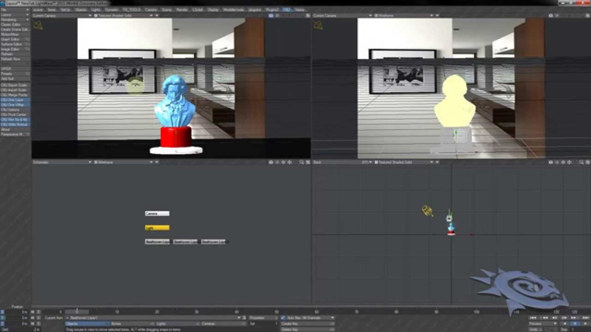The width and height of the screenshot is (591, 332).
Task: Open the Current Item dropdown listing Beethoven Layer1
Action: click(x=153, y=318)
